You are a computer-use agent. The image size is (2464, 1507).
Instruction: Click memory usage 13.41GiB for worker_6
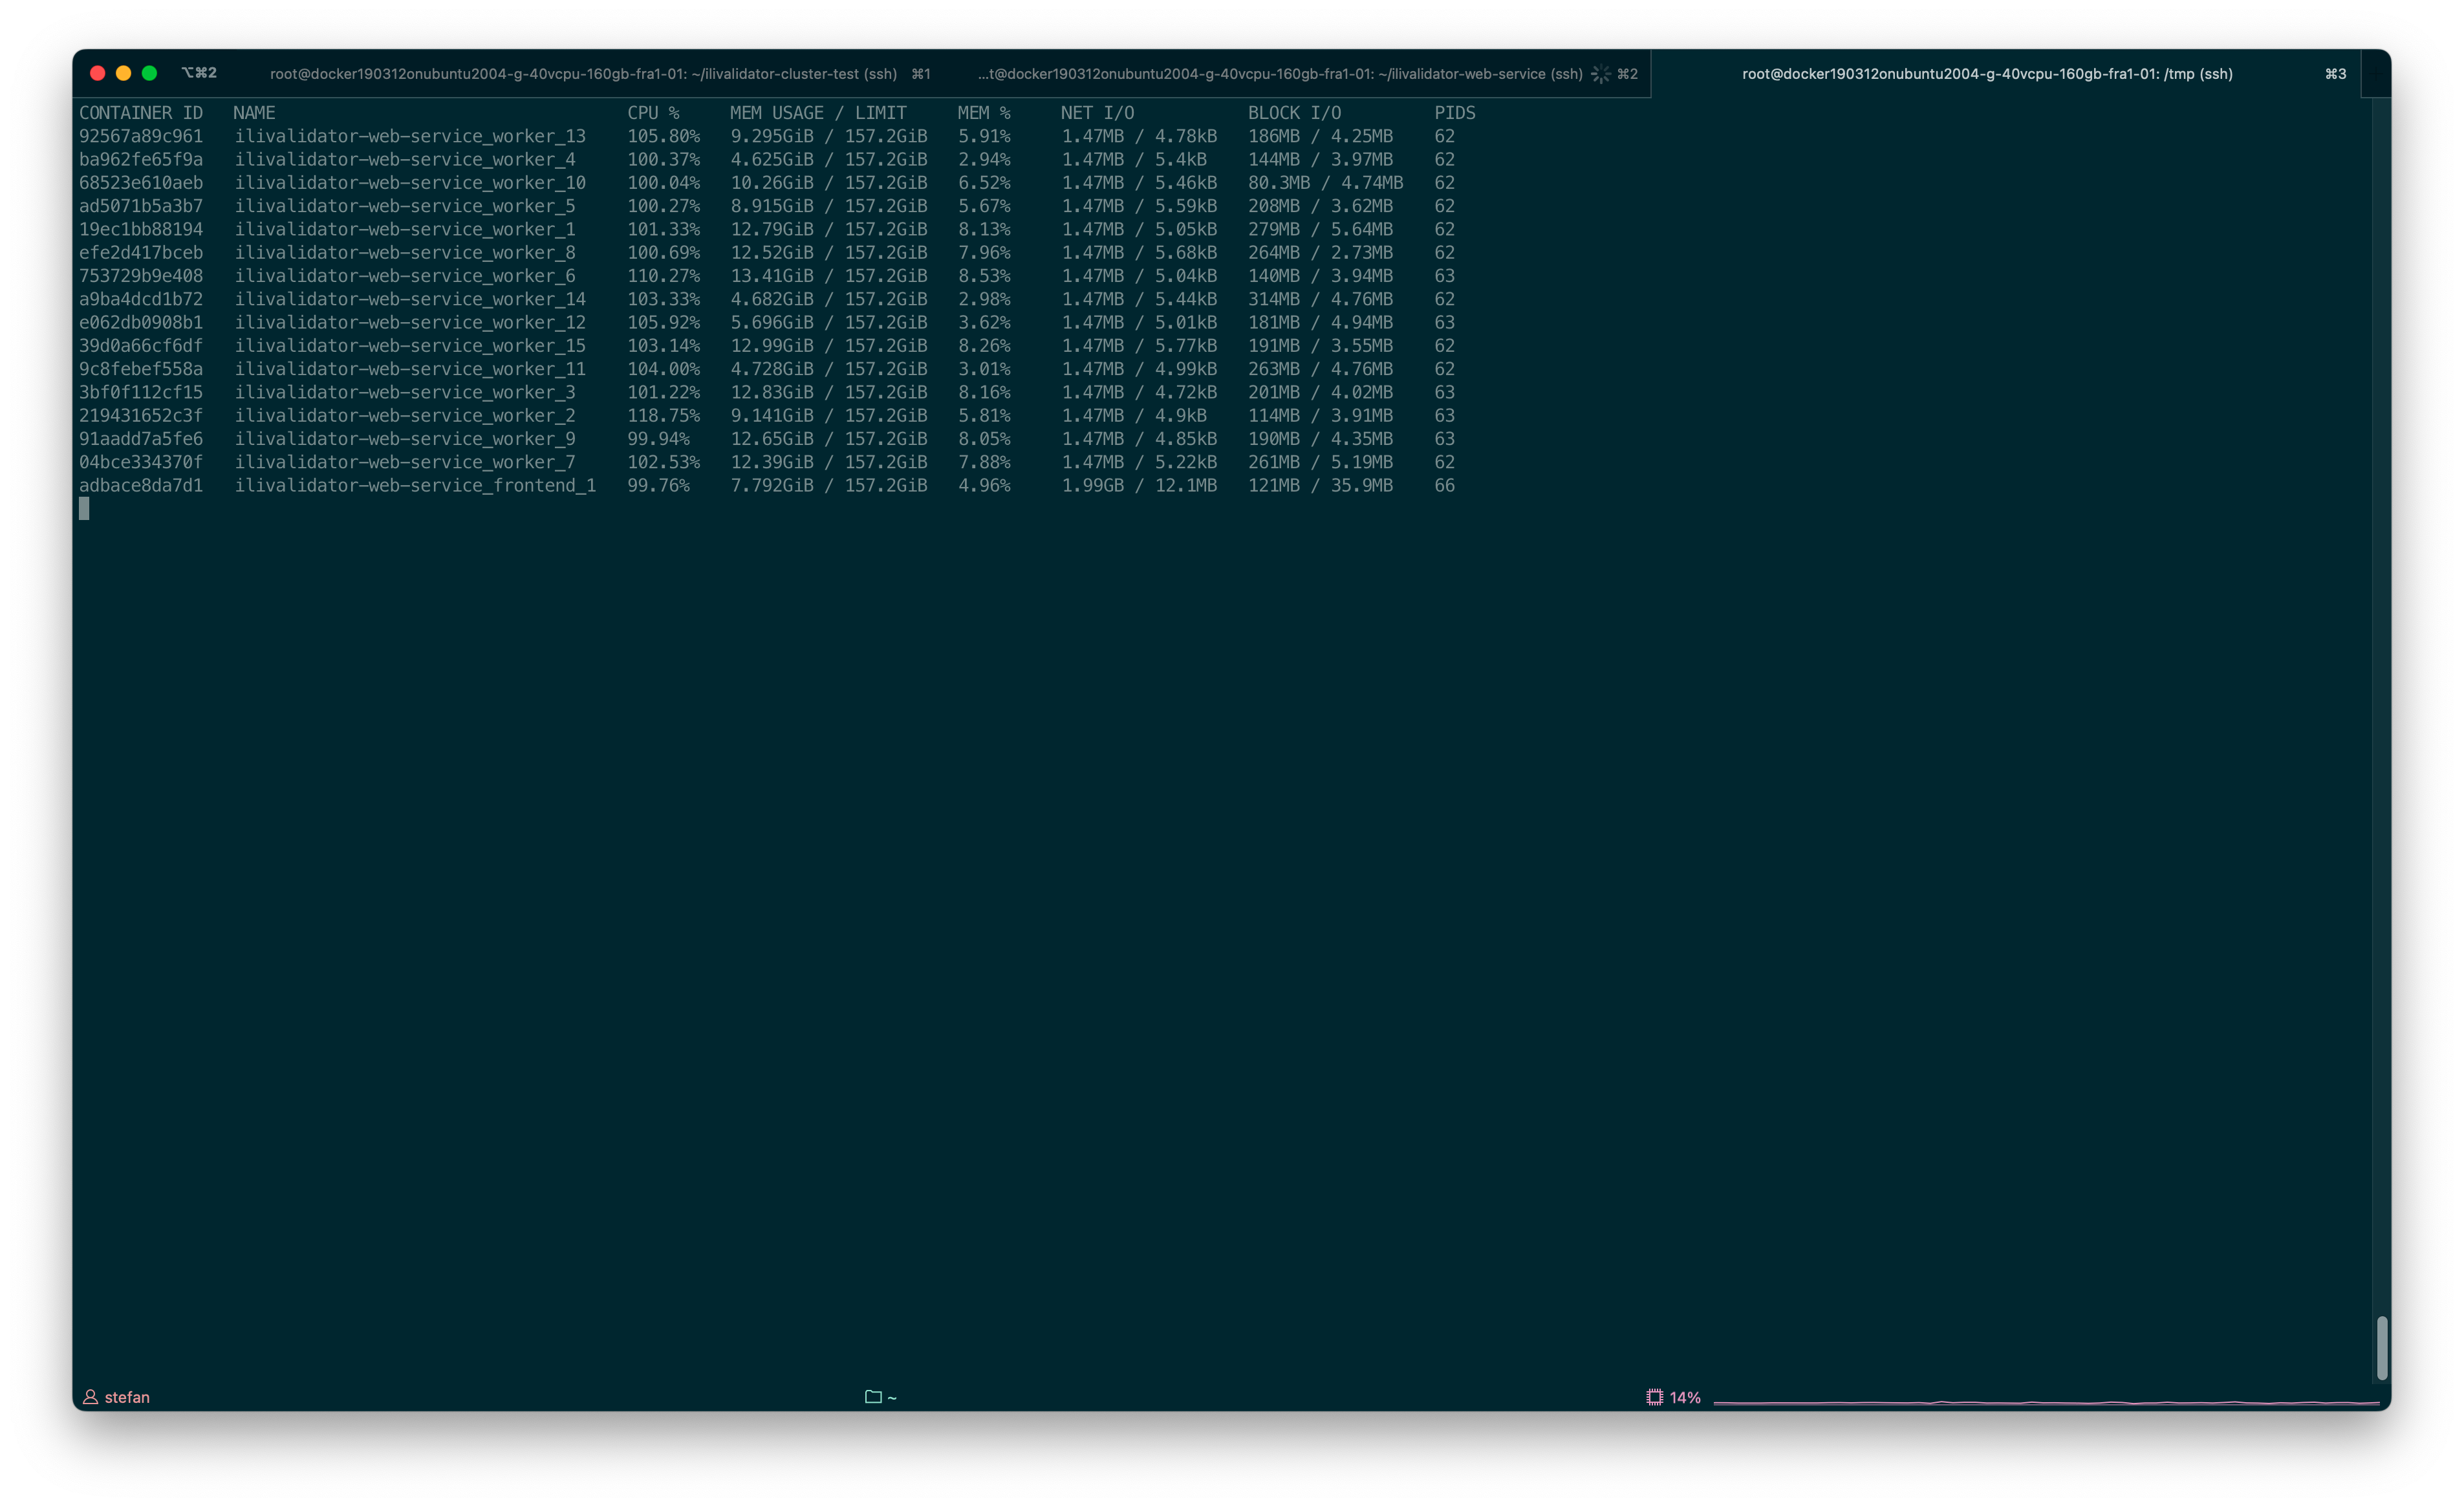772,276
